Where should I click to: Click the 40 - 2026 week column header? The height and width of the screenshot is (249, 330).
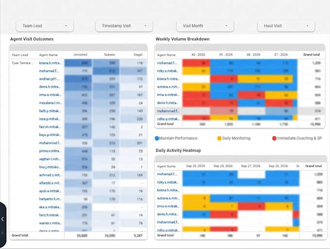click(x=198, y=54)
